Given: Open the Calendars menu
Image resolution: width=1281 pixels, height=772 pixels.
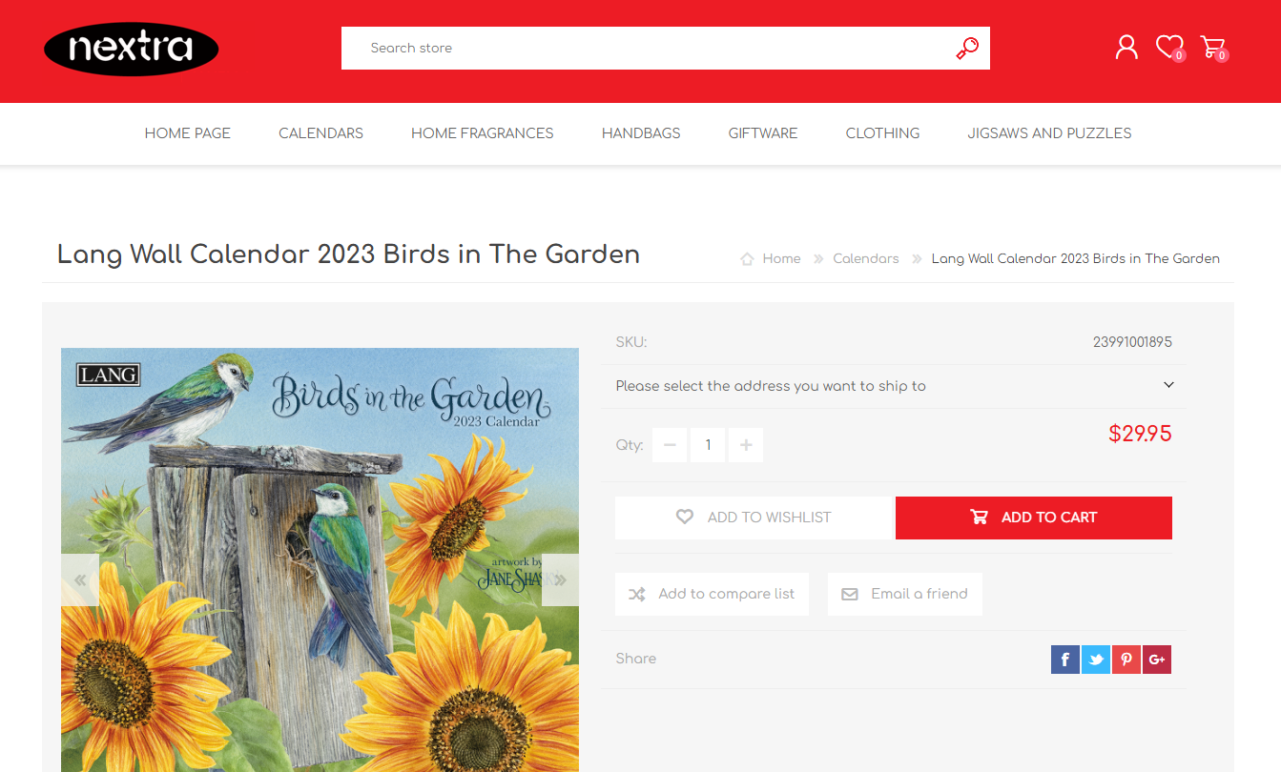Looking at the screenshot, I should (x=320, y=133).
